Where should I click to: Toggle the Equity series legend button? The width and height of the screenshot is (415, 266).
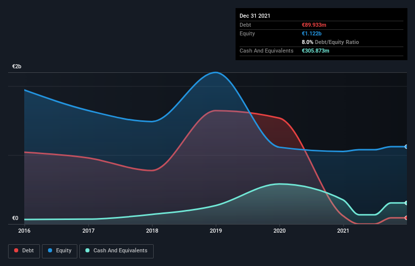[x=60, y=251]
